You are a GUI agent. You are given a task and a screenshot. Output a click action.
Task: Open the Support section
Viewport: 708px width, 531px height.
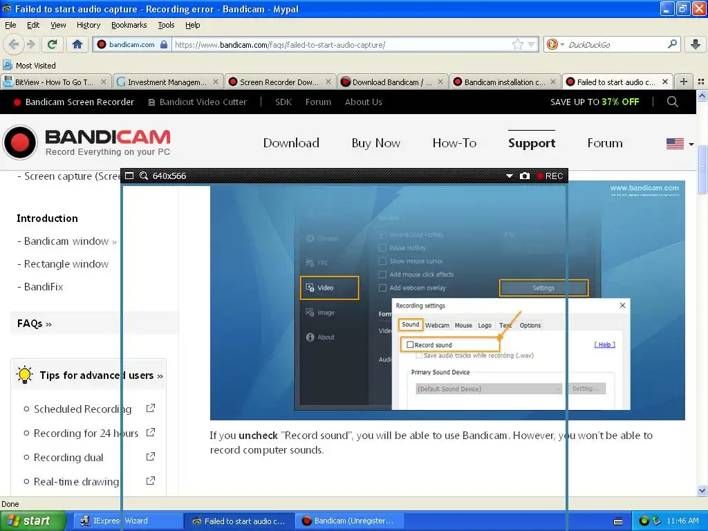tap(532, 143)
